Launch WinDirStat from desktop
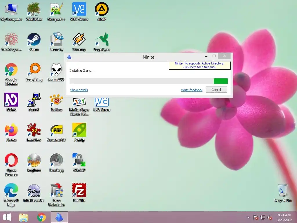This screenshot has width=297, height=223. pos(34,12)
